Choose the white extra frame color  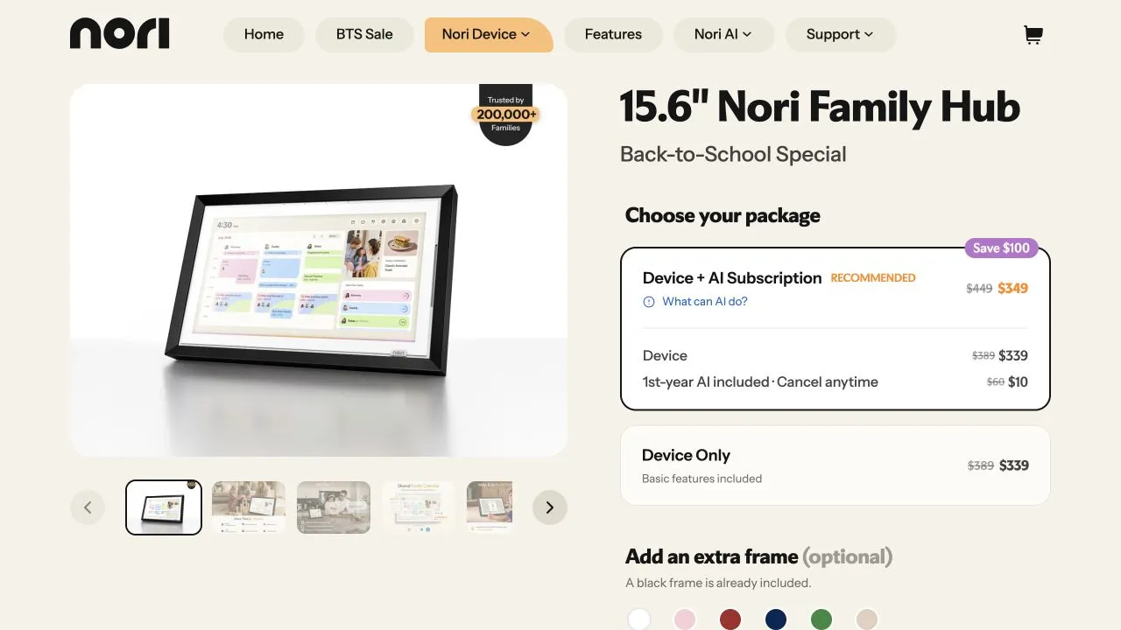[639, 619]
